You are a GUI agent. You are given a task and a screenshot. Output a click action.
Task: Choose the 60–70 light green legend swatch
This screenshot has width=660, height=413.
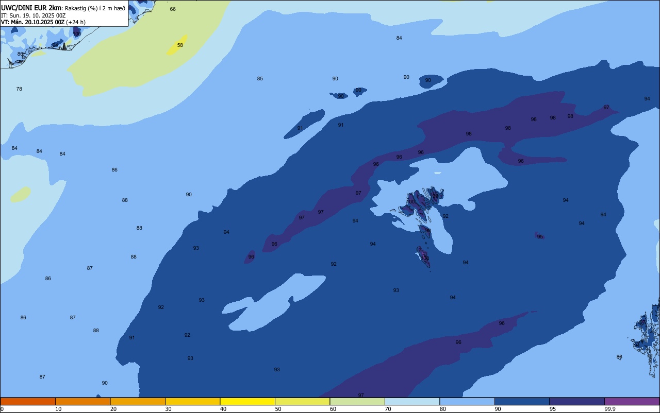click(357, 401)
